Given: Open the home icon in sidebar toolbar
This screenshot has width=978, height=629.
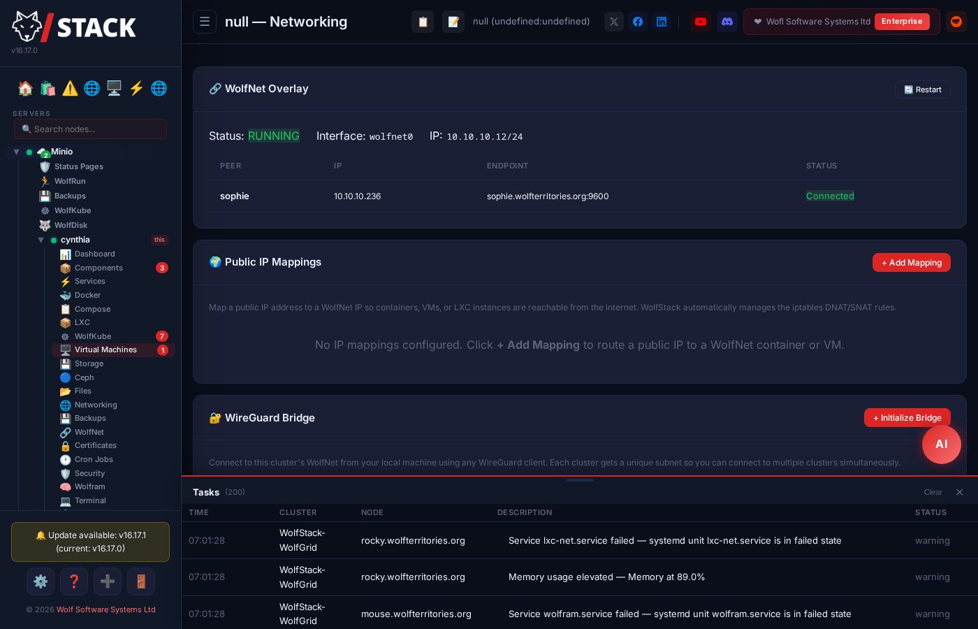Looking at the screenshot, I should pos(25,88).
